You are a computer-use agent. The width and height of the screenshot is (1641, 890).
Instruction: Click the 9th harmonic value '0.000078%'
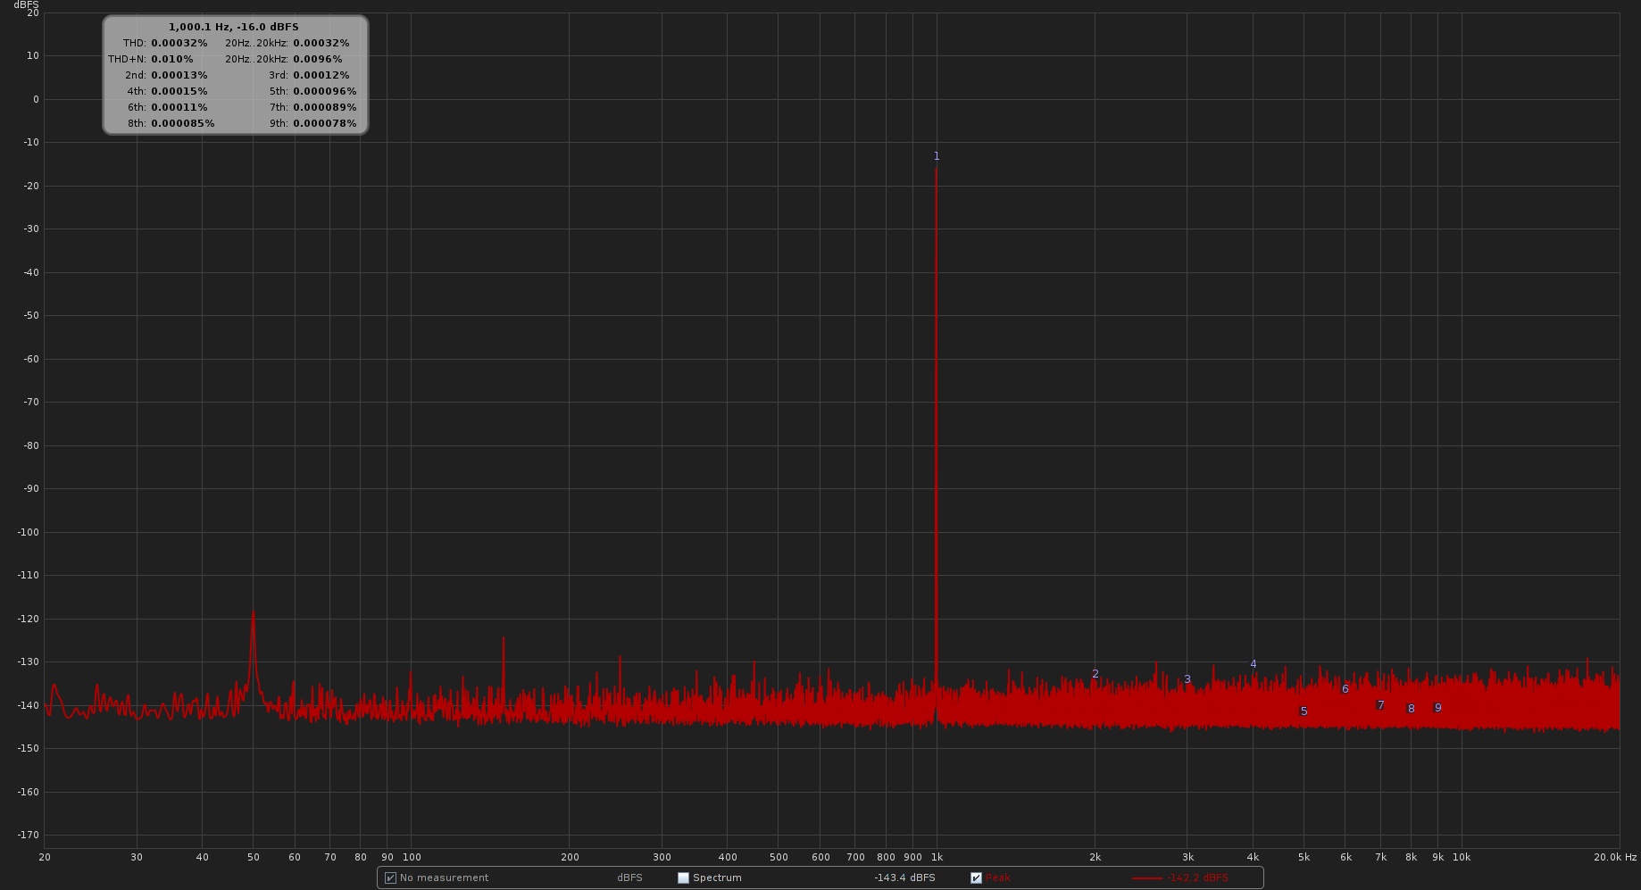[325, 123]
